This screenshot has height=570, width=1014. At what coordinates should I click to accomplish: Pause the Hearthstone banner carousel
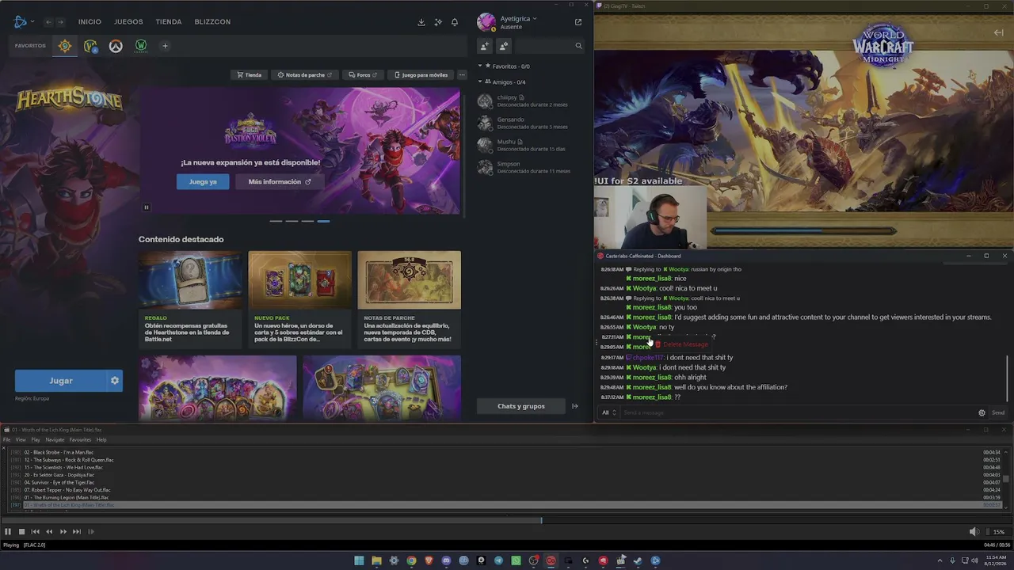(147, 207)
